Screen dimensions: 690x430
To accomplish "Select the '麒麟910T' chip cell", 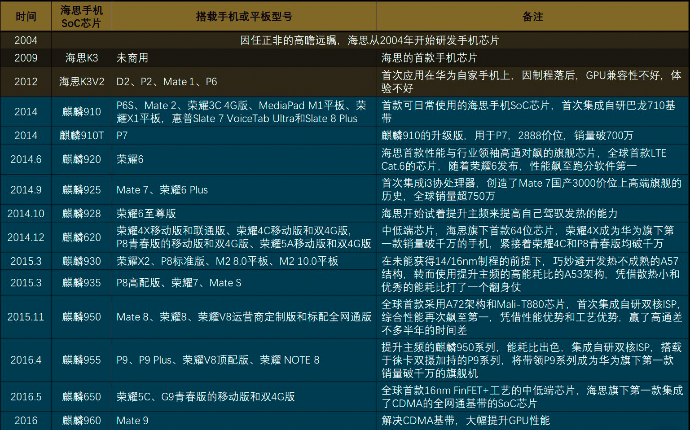I will pyautogui.click(x=81, y=136).
